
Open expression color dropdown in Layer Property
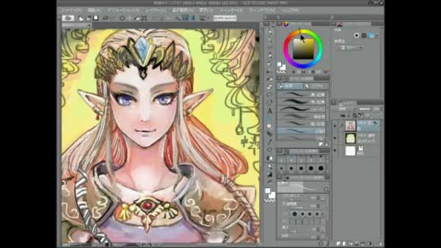[x=350, y=48]
